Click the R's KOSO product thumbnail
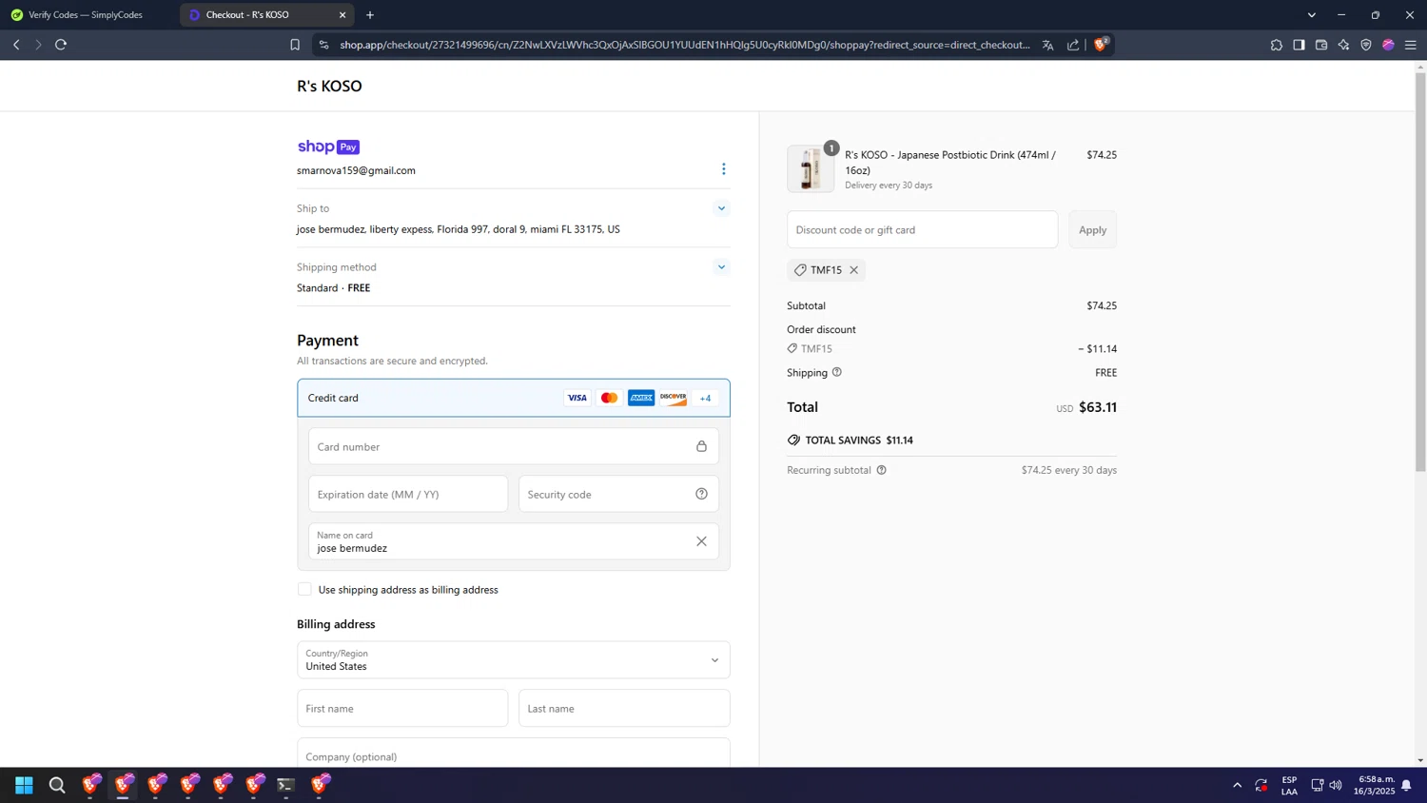The height and width of the screenshot is (803, 1427). point(811,169)
